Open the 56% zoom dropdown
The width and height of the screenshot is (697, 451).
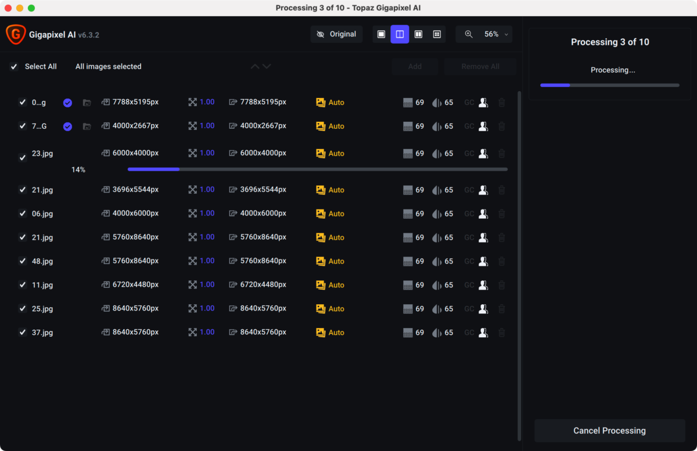tap(484, 34)
